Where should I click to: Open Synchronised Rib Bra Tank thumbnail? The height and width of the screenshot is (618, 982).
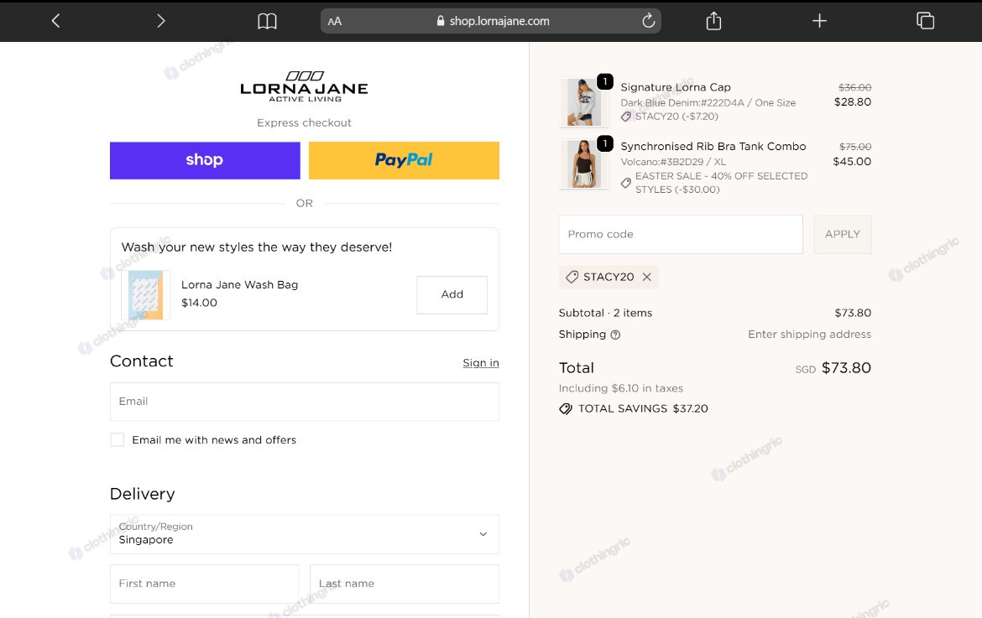(x=583, y=164)
